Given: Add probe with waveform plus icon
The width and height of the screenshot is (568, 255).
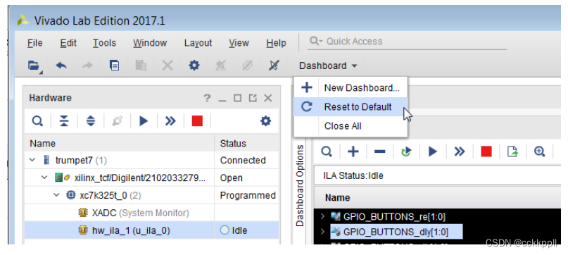Looking at the screenshot, I should (353, 151).
